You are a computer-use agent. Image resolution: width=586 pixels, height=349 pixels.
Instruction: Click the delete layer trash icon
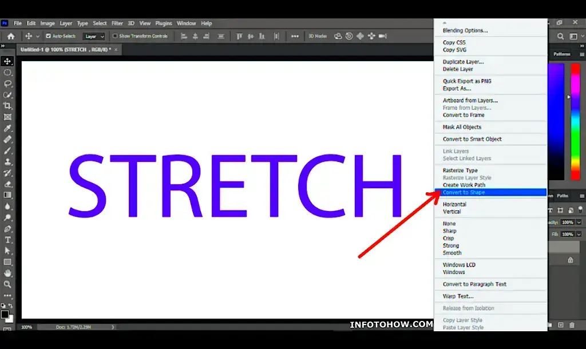(x=572, y=325)
